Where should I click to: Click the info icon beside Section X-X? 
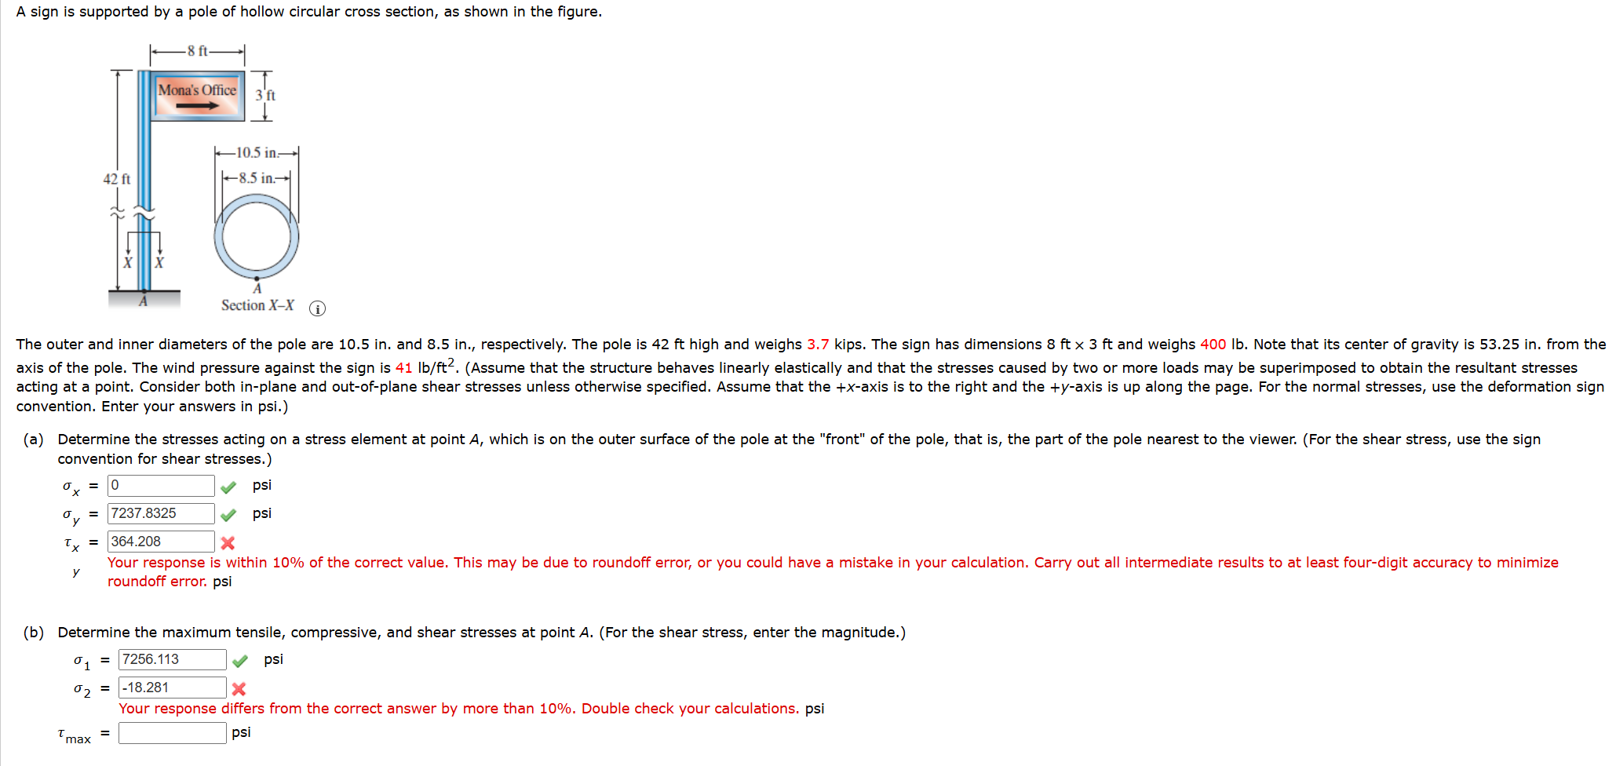click(317, 308)
